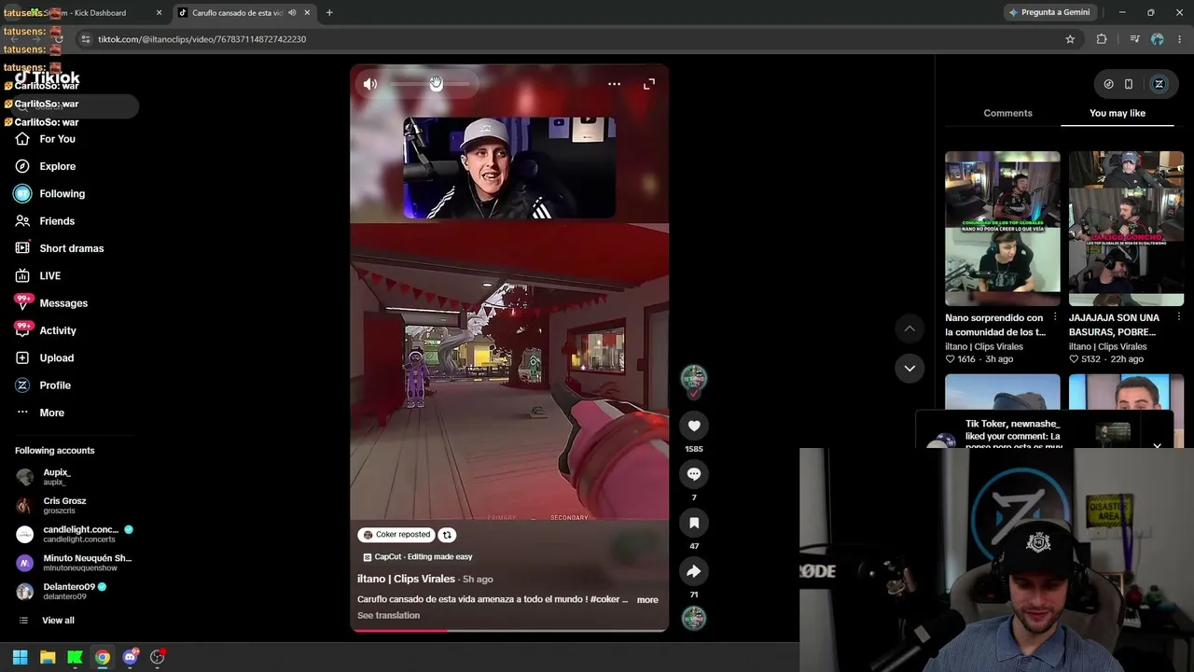Open a new browser tab
1194x672 pixels.
coord(329,13)
